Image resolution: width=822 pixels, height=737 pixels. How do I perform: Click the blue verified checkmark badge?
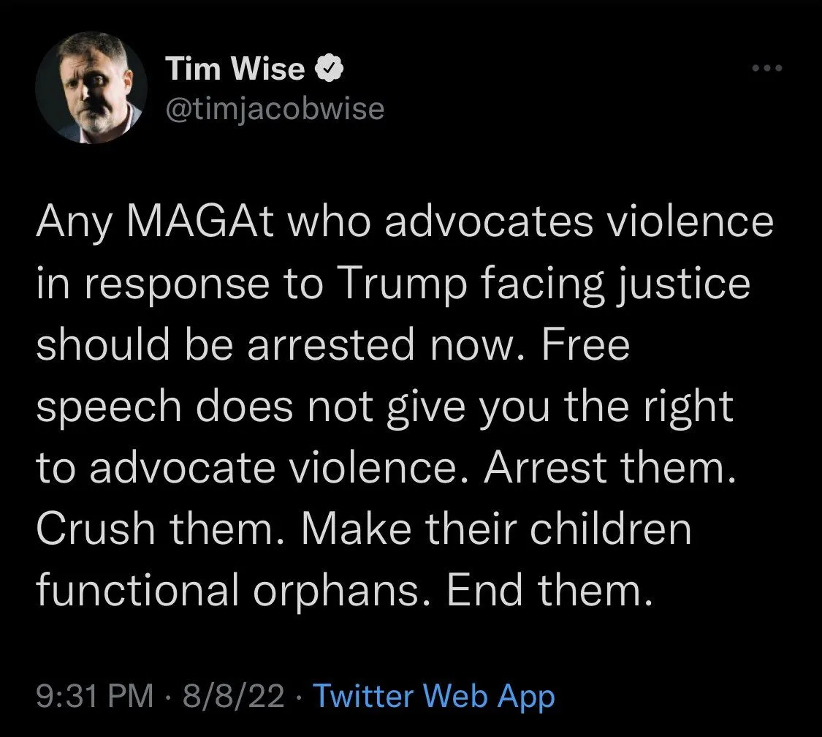tap(330, 69)
